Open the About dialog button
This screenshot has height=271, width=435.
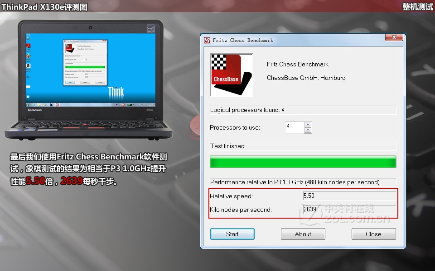coord(303,234)
